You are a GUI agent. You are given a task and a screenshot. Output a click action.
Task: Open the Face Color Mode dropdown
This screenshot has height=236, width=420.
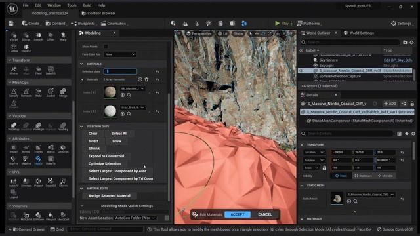(120, 54)
